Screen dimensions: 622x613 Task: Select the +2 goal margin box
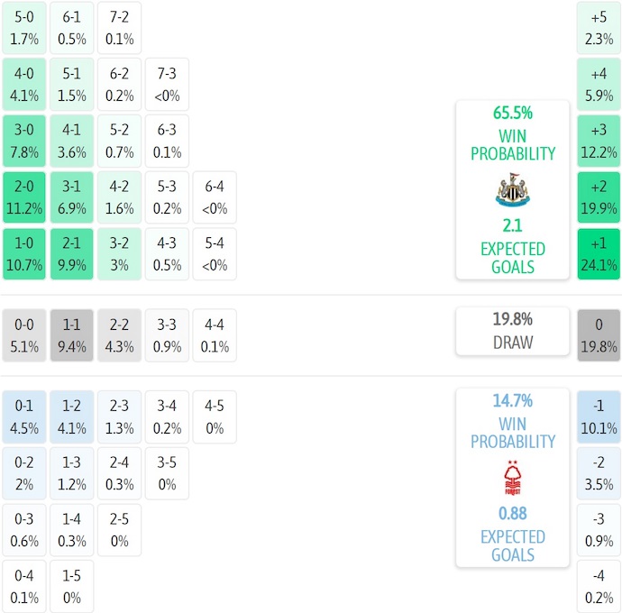[x=599, y=197]
